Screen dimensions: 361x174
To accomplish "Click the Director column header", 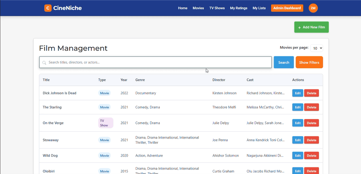I will [219, 80].
